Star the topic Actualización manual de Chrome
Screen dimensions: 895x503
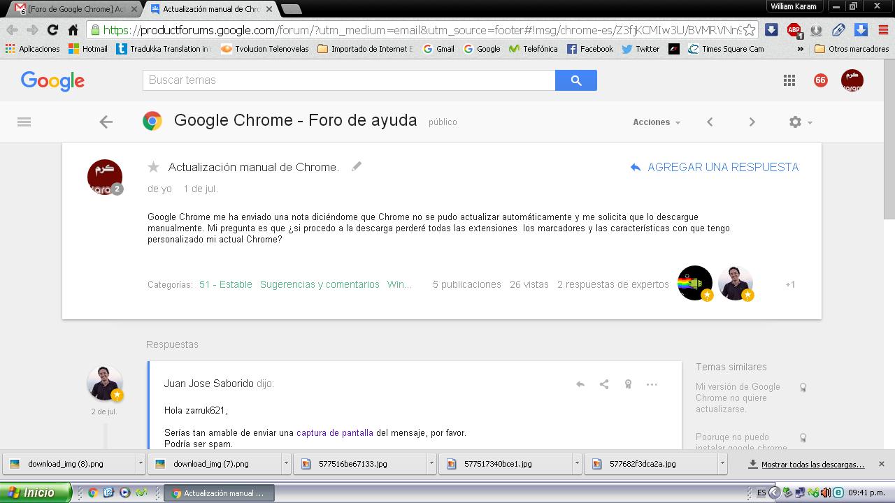154,167
